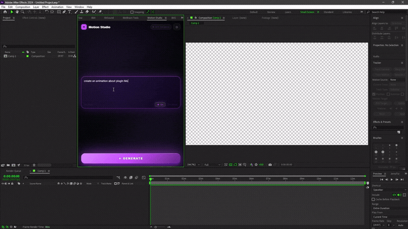Viewport: 408px width, 229px height.
Task: Click the Motion Studio settings gear icon
Action: coord(176,27)
